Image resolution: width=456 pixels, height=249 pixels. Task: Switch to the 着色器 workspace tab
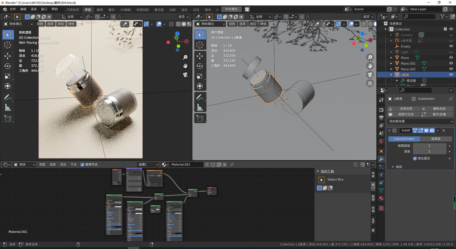159,10
